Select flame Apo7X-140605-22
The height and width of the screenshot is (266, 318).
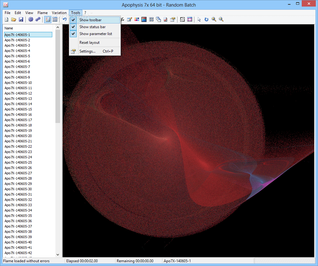(x=18, y=146)
